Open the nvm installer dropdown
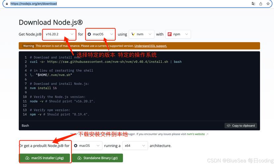The width and height of the screenshot is (274, 165). coord(142,34)
